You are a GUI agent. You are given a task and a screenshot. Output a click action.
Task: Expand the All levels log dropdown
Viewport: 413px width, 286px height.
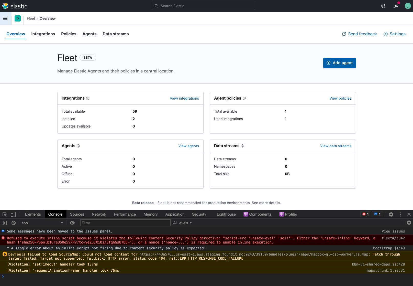(182, 223)
